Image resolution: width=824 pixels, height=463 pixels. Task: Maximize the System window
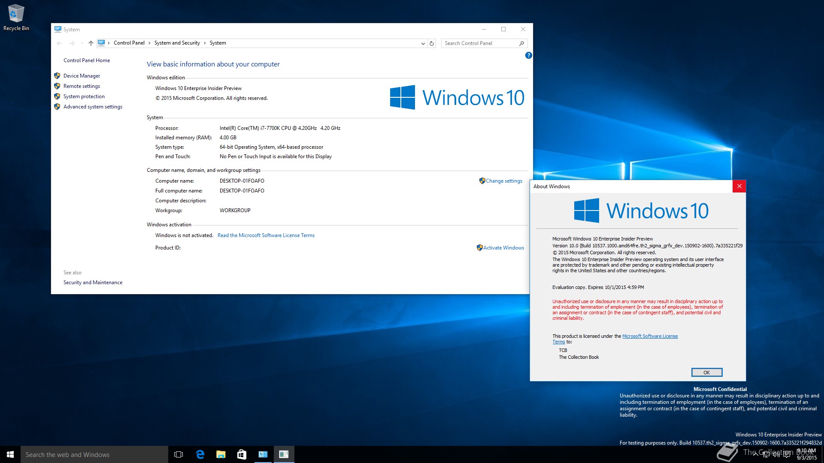pyautogui.click(x=503, y=29)
